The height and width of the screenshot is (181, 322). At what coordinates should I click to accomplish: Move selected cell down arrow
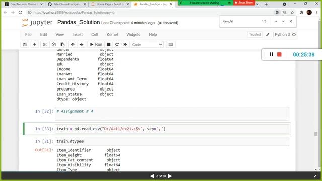click(82, 44)
